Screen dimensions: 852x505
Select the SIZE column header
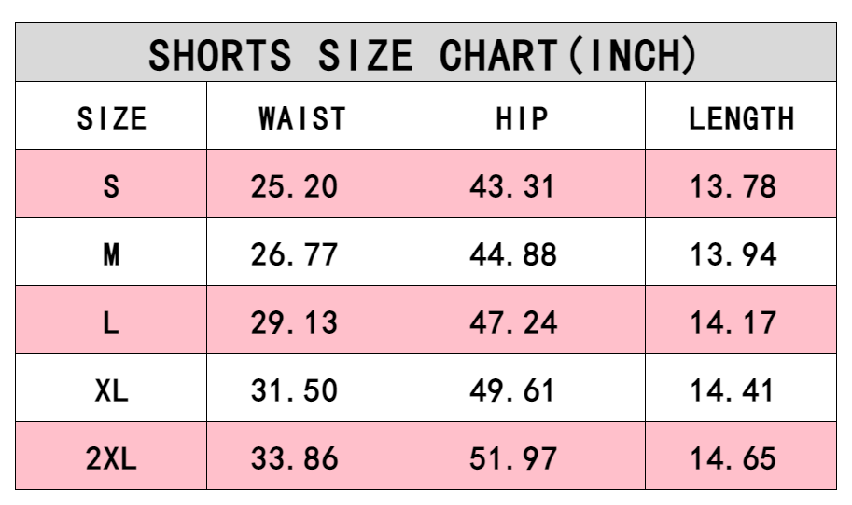(111, 119)
